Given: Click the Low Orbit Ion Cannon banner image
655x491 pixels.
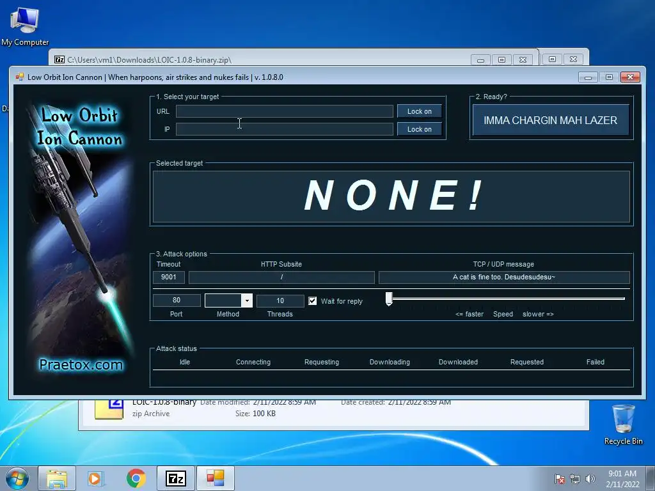Looking at the screenshot, I should point(79,238).
